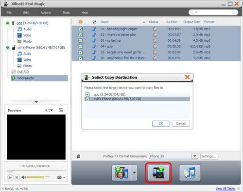Click the preview panel pop-out window icon

[x=61, y=110]
